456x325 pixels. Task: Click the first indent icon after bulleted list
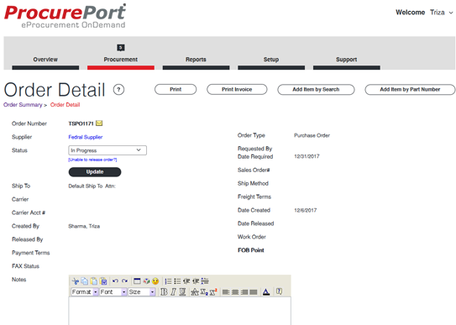(x=186, y=281)
